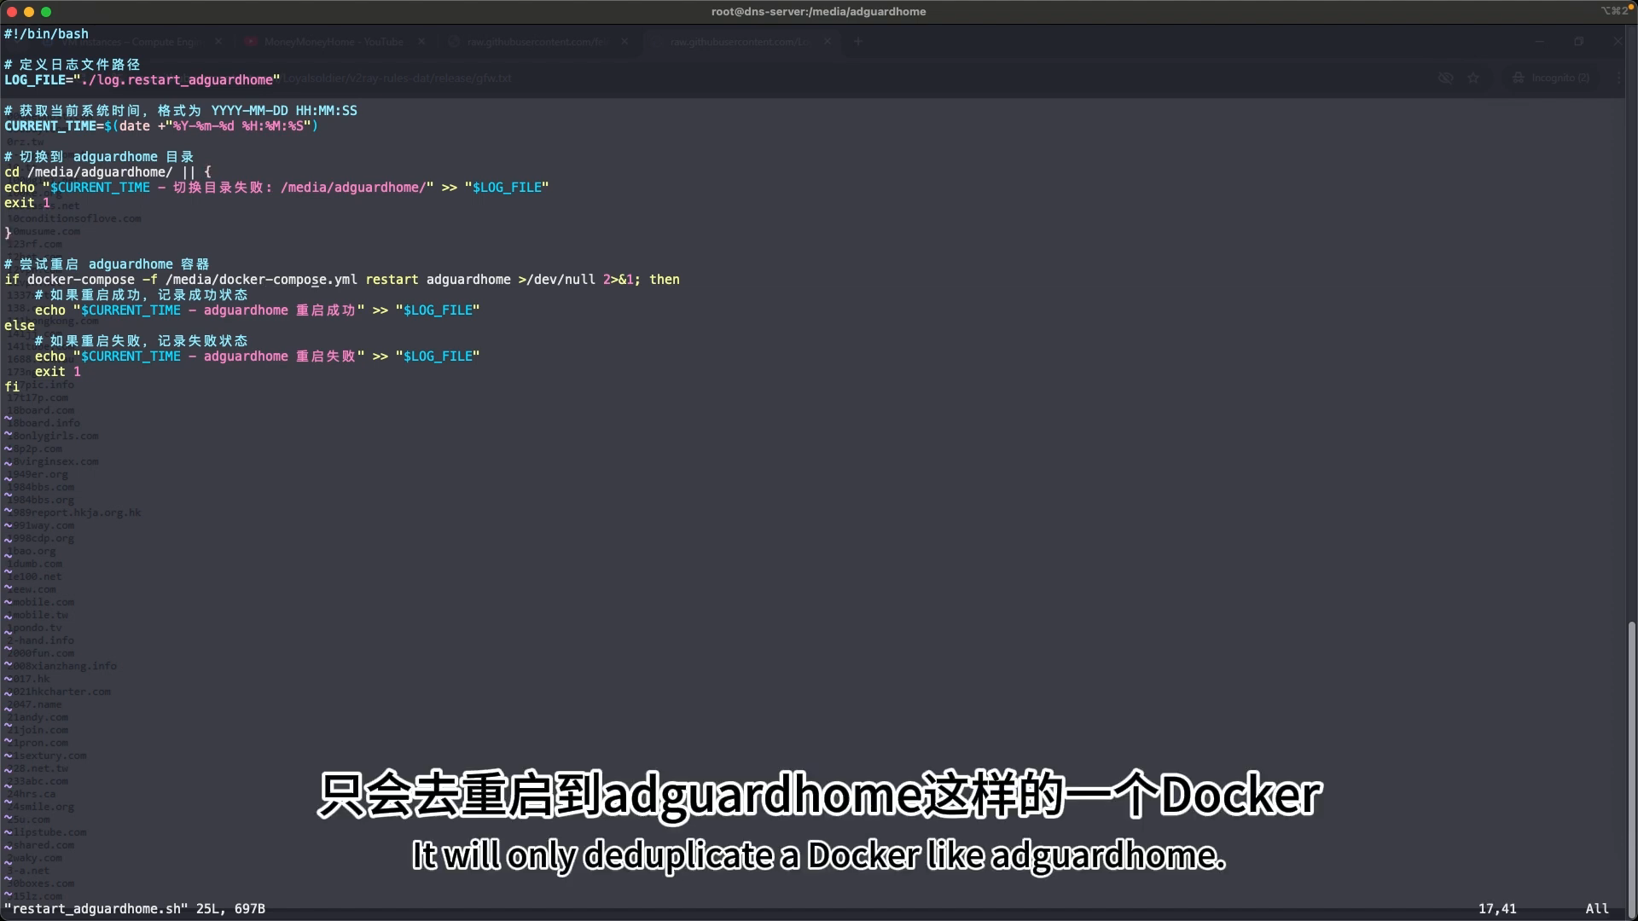
Task: Maximize the terminal using green button
Action: pyautogui.click(x=46, y=12)
